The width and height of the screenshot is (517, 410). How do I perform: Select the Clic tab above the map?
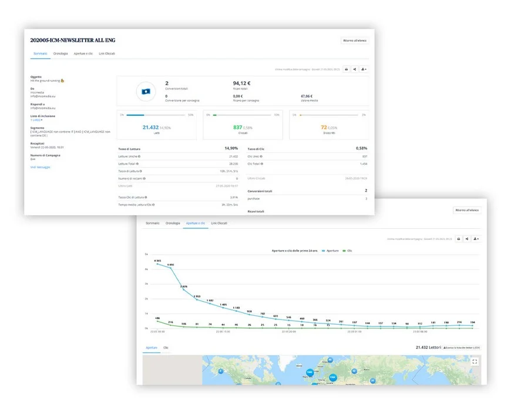(x=166, y=348)
